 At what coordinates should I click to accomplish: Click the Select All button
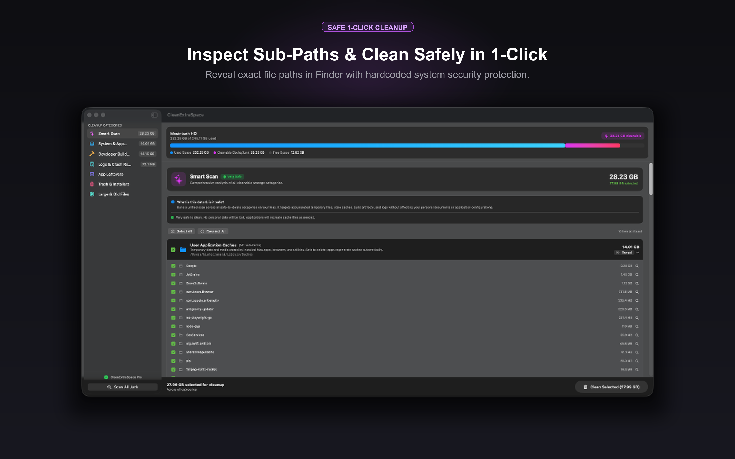pyautogui.click(x=181, y=231)
